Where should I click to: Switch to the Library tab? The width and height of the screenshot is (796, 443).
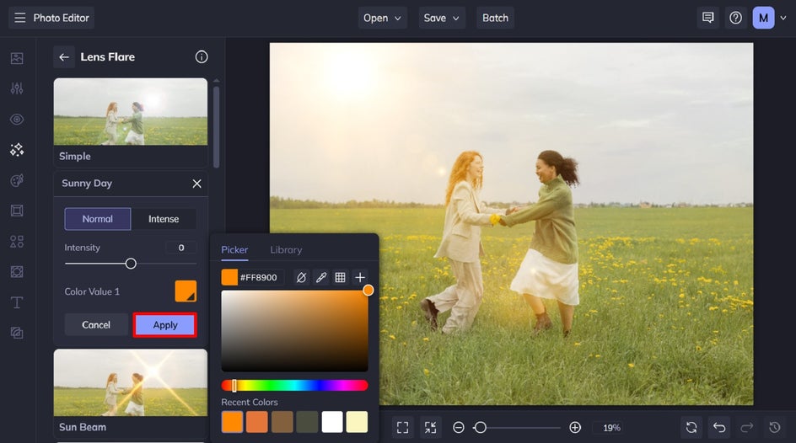click(286, 250)
